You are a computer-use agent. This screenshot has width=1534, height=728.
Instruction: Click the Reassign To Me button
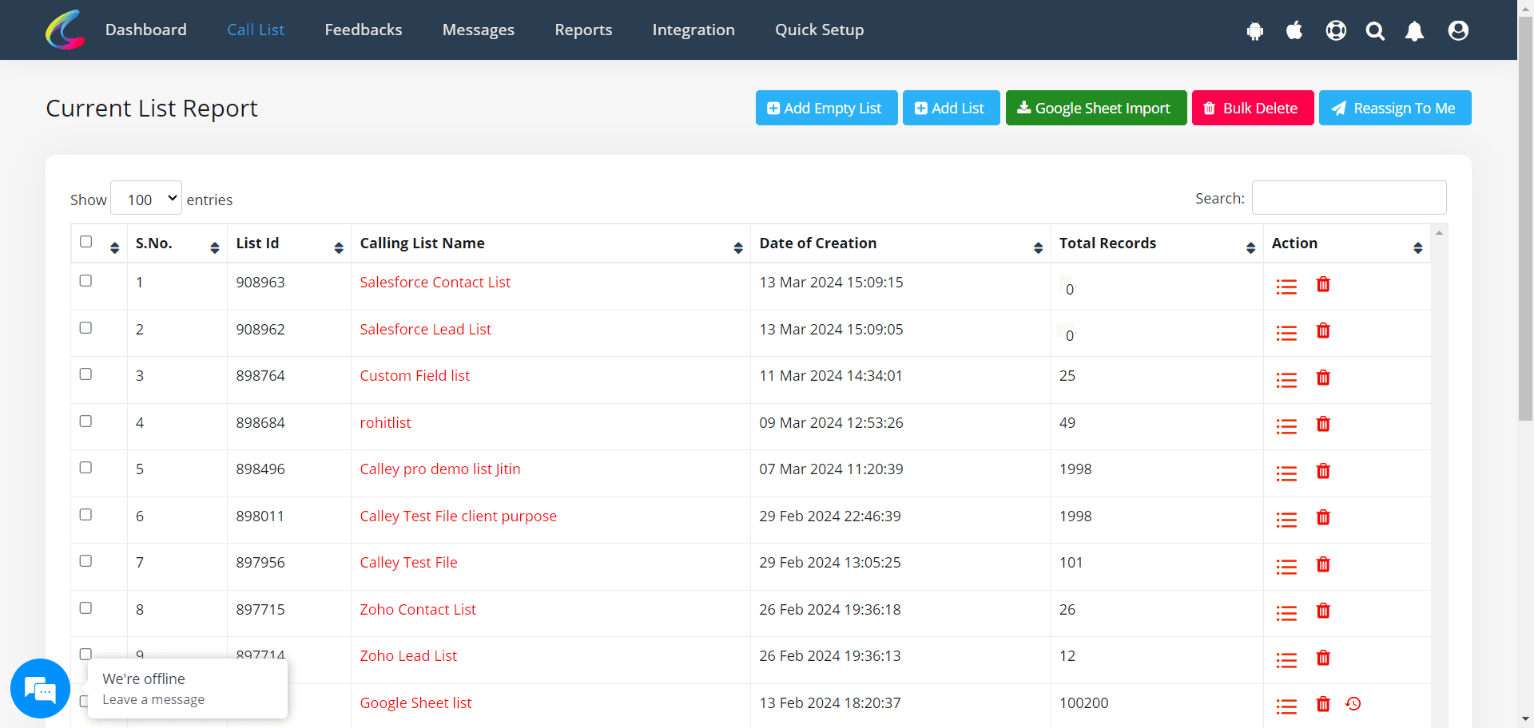(x=1395, y=108)
